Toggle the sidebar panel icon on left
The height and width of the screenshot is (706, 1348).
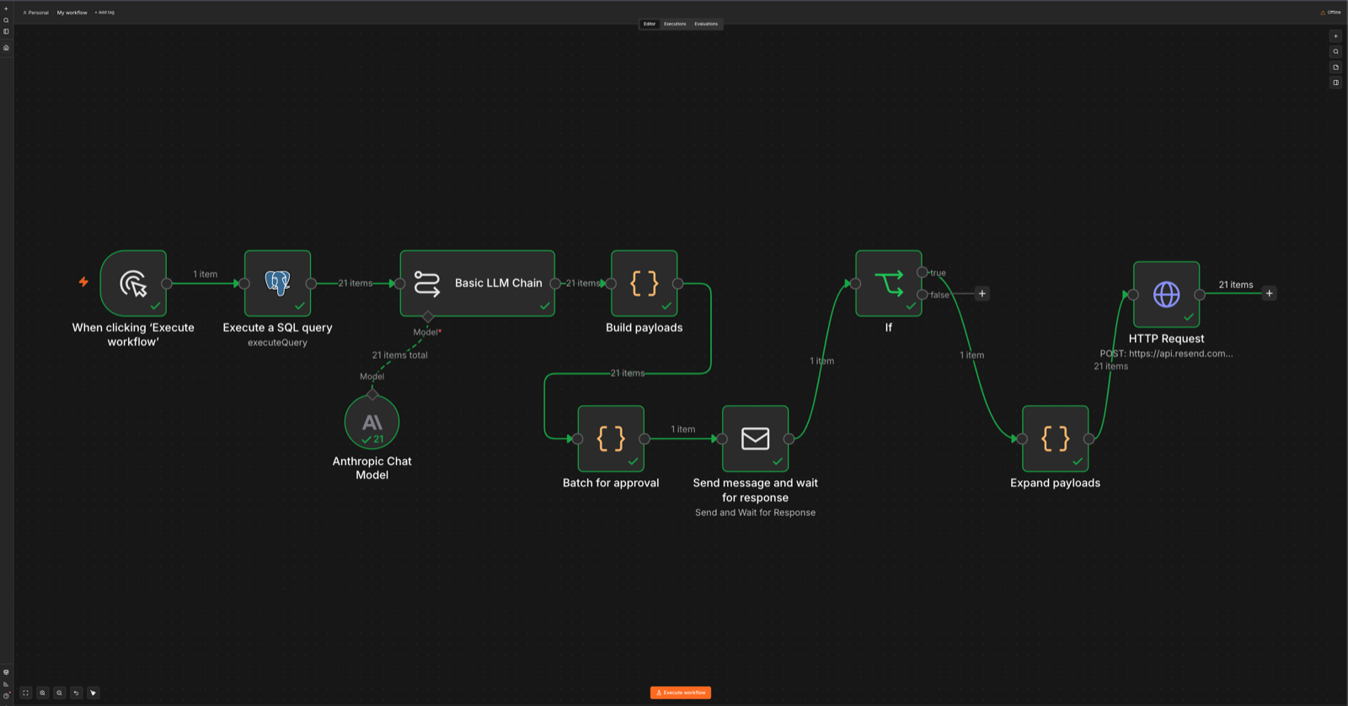(6, 31)
